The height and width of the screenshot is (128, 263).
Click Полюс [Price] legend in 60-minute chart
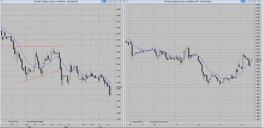tap(136, 122)
